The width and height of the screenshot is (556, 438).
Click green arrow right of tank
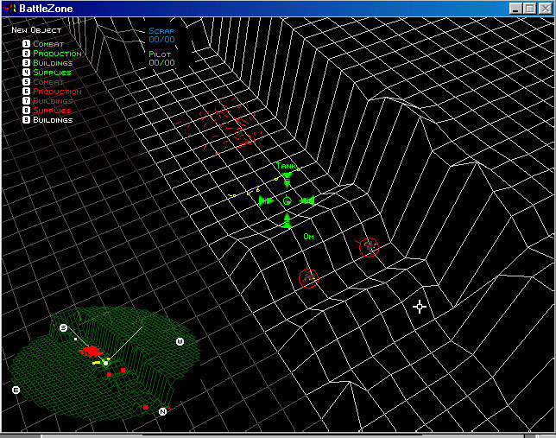pyautogui.click(x=307, y=200)
